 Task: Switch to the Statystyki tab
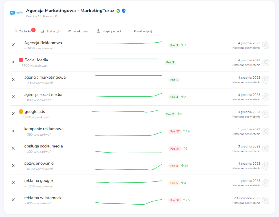pos(51,31)
